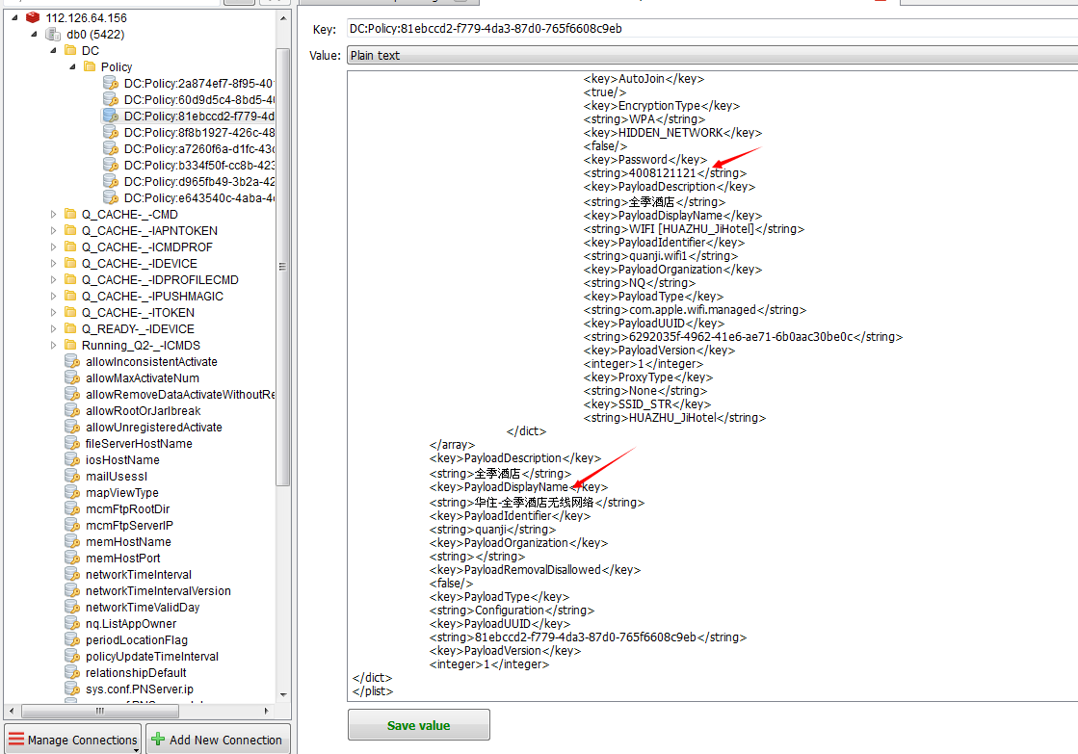Screen dimensions: 1078x754
Task: Select allowUnregisteredActivate key
Action: coord(154,427)
